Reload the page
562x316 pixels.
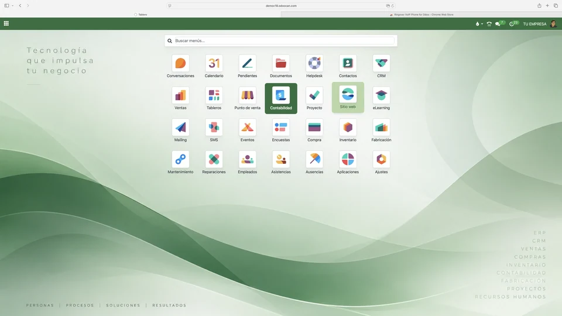(x=393, y=6)
